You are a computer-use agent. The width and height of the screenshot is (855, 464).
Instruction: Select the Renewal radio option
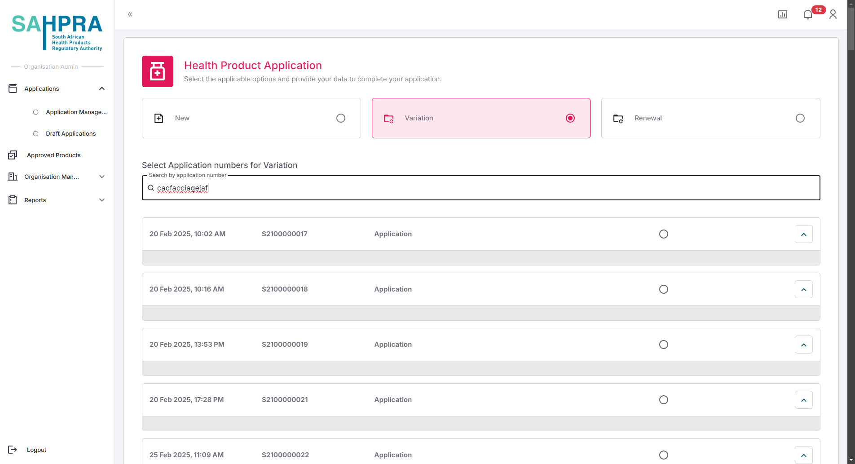click(x=800, y=118)
